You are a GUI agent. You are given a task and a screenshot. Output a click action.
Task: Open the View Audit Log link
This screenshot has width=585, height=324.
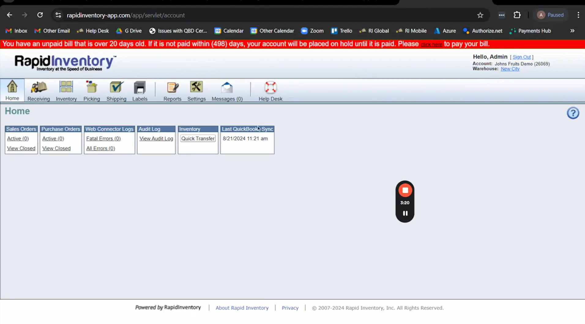click(156, 139)
